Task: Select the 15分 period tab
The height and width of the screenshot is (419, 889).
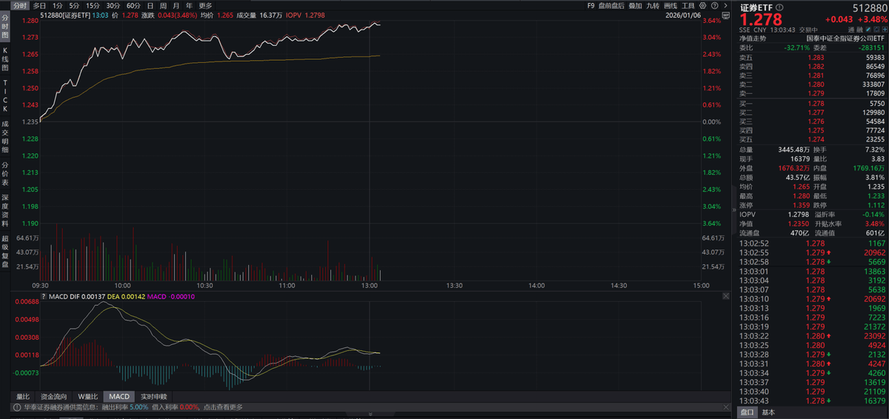Action: coord(93,5)
